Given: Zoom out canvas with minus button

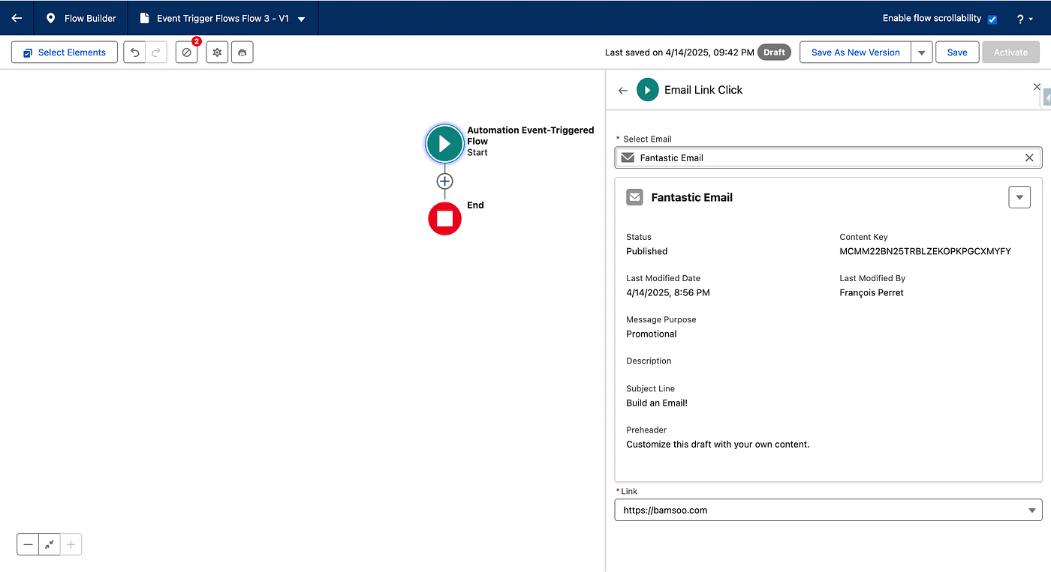Looking at the screenshot, I should tap(28, 545).
